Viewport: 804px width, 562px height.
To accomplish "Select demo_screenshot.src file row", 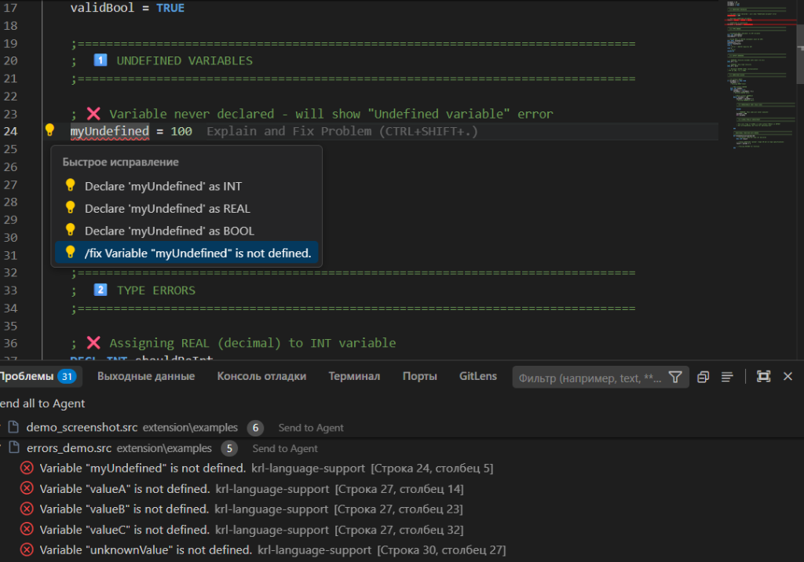I will tap(402, 428).
